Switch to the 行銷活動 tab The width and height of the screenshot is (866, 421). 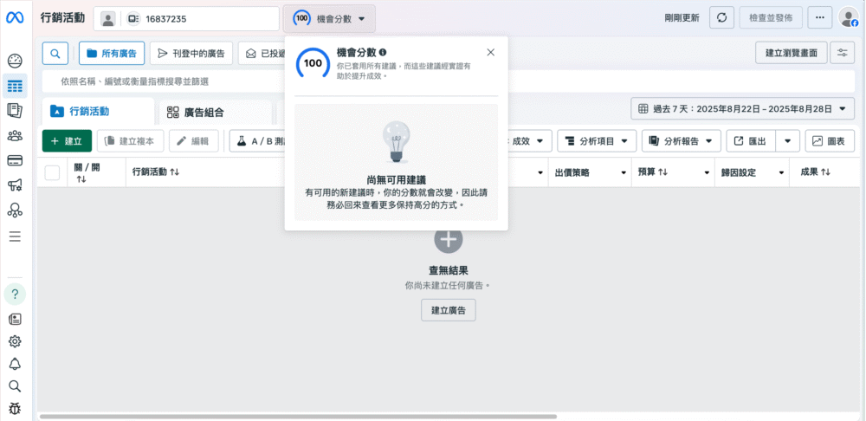coord(99,112)
